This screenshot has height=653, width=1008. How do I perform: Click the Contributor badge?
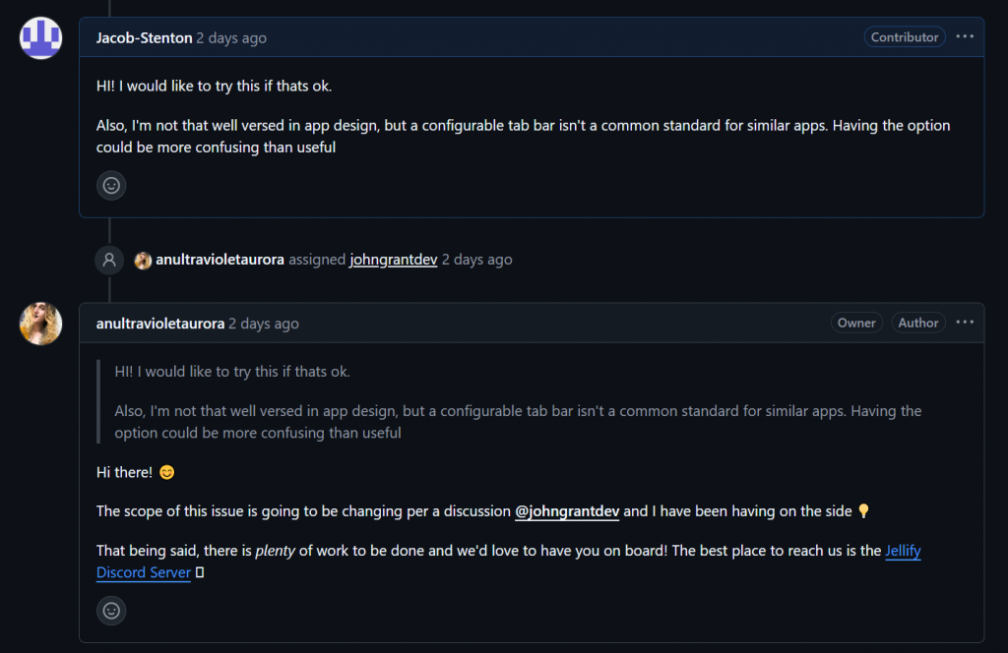pyautogui.click(x=904, y=37)
